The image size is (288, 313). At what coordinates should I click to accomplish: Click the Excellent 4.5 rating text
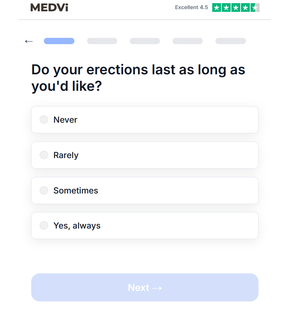click(191, 7)
